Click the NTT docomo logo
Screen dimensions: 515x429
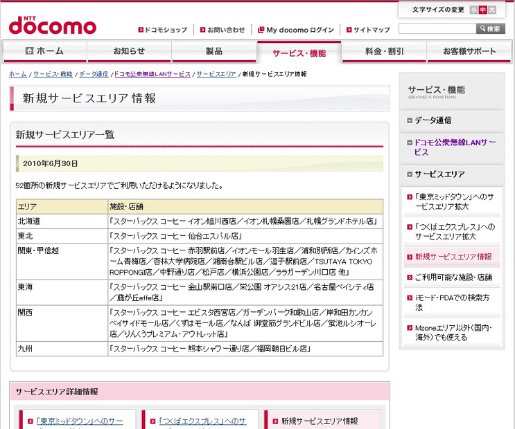coord(53,26)
